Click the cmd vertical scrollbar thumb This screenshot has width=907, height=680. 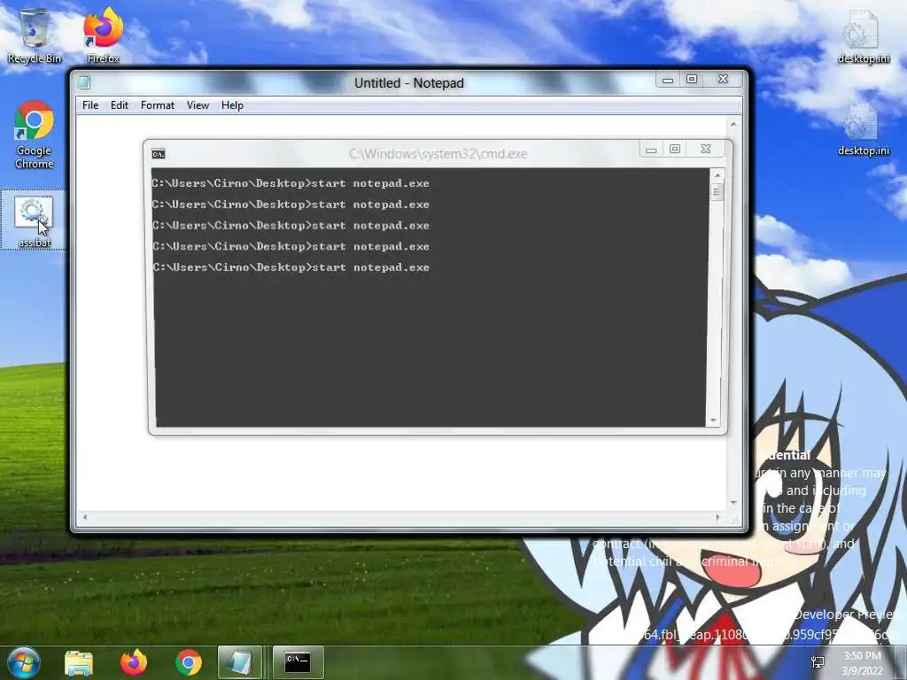[x=717, y=191]
